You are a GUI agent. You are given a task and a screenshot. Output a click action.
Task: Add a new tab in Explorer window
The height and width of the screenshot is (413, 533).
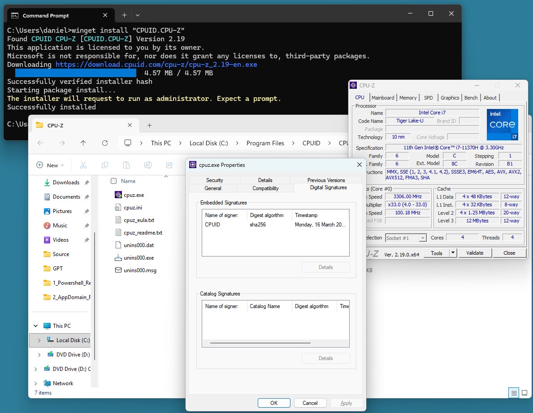pyautogui.click(x=149, y=126)
